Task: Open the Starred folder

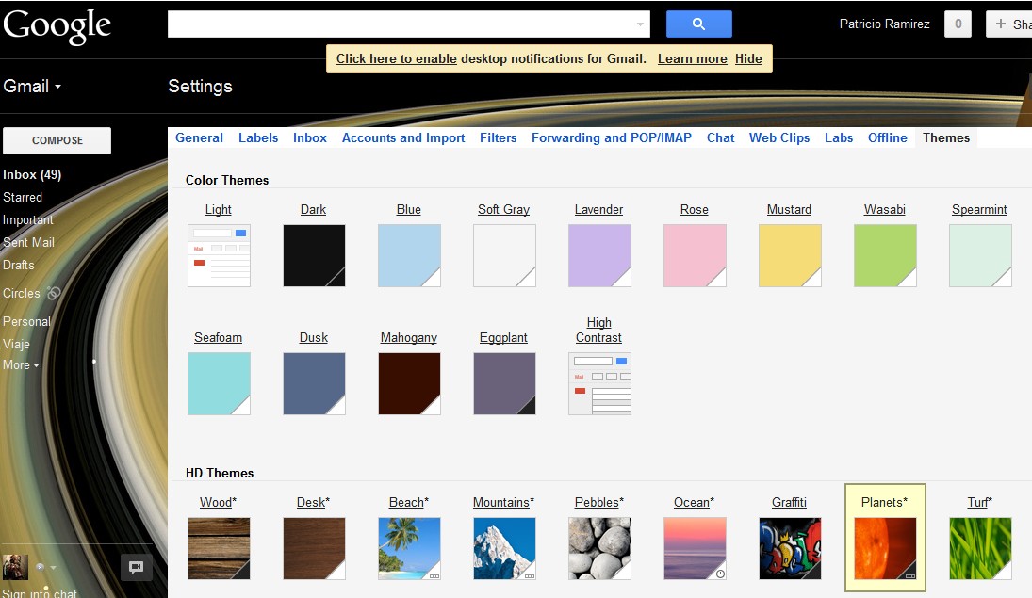Action: point(23,198)
